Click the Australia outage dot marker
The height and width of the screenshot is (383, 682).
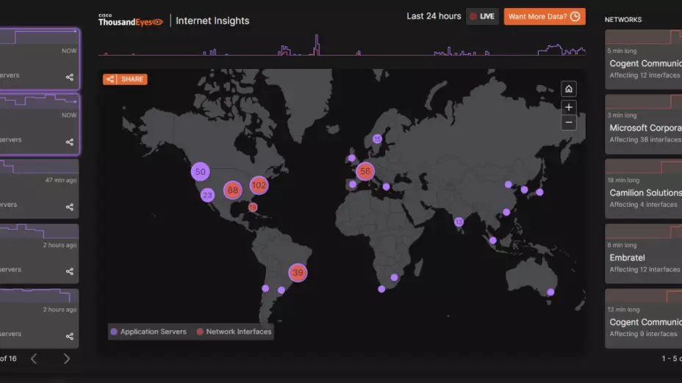550,292
